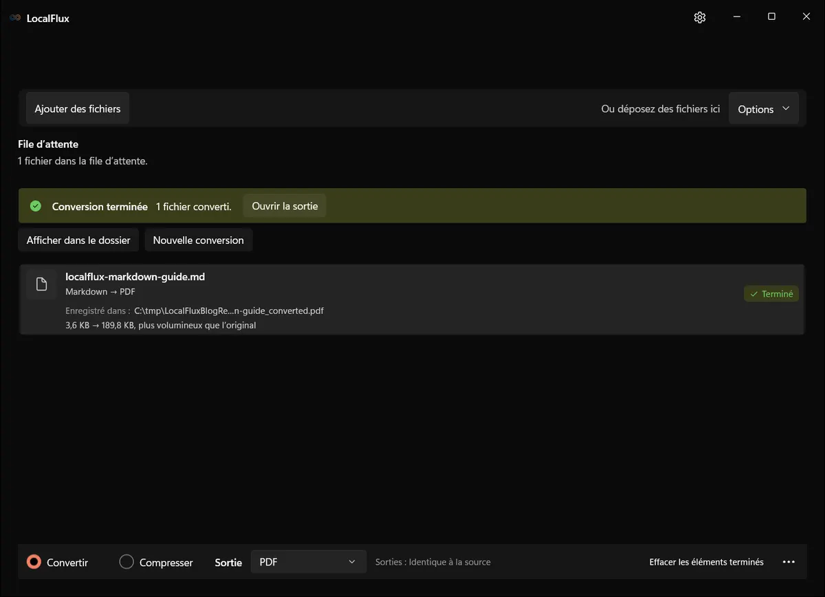Click the File d'attente heading
The height and width of the screenshot is (597, 825).
tap(48, 144)
